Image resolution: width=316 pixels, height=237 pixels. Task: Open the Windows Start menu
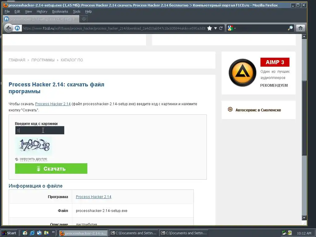(x=9, y=233)
